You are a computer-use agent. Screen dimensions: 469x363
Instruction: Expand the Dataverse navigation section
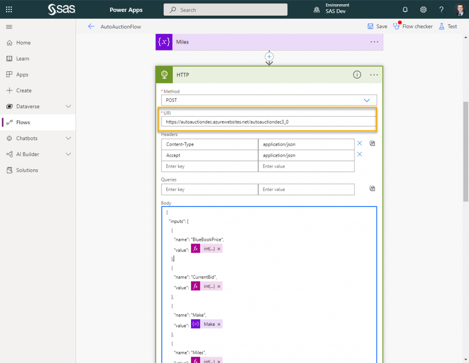[68, 106]
